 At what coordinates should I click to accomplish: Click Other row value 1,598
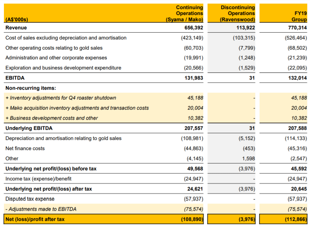coord(249,159)
